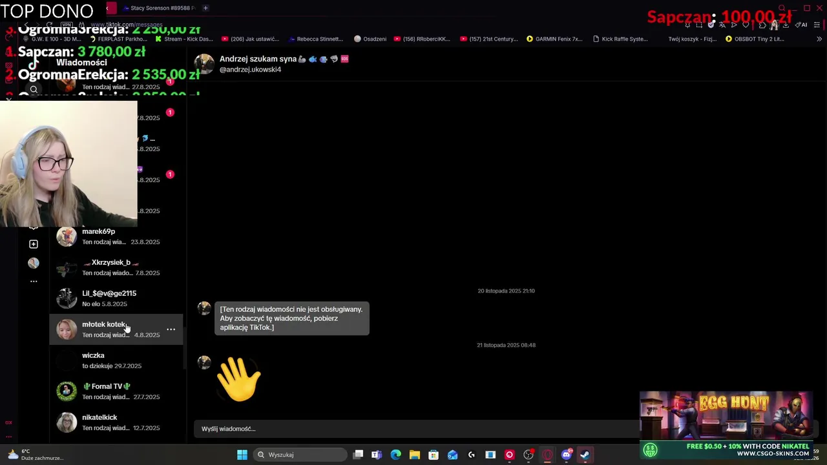Open the weather widget showing 6°C

[x=36, y=455]
